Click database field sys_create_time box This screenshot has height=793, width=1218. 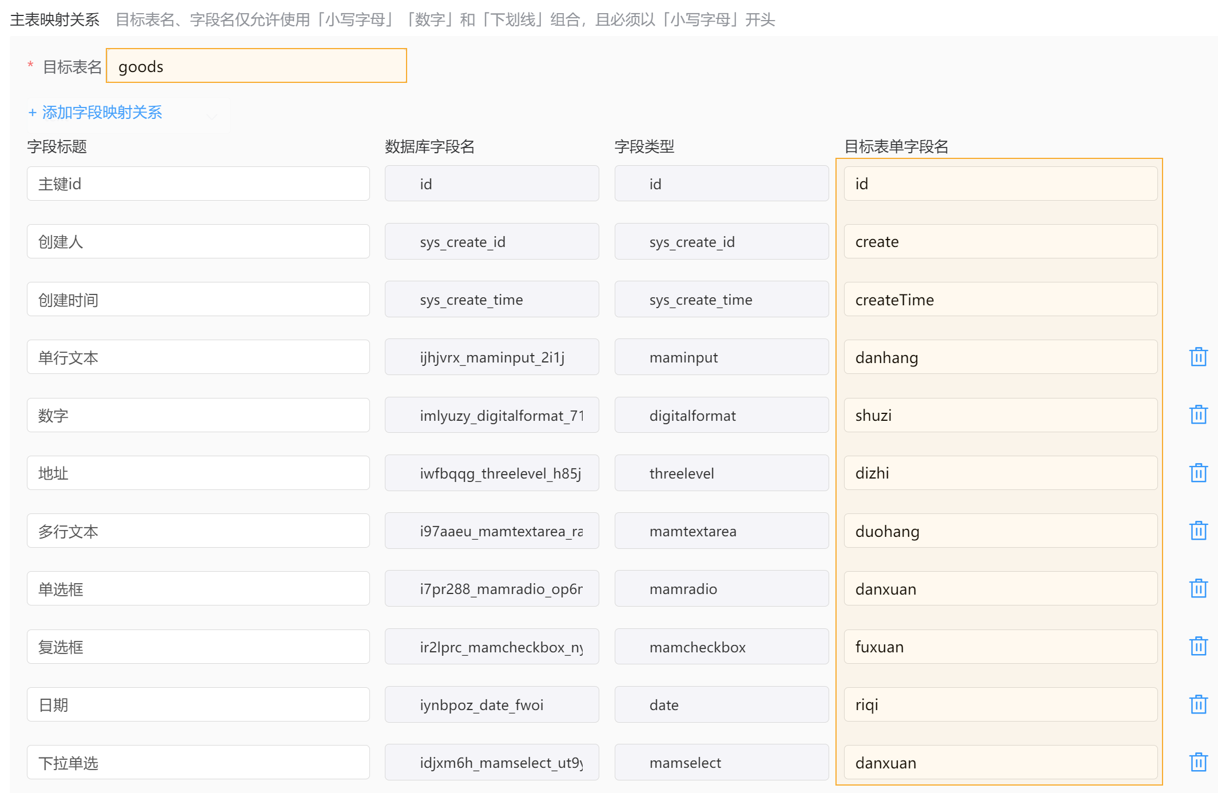pyautogui.click(x=491, y=300)
